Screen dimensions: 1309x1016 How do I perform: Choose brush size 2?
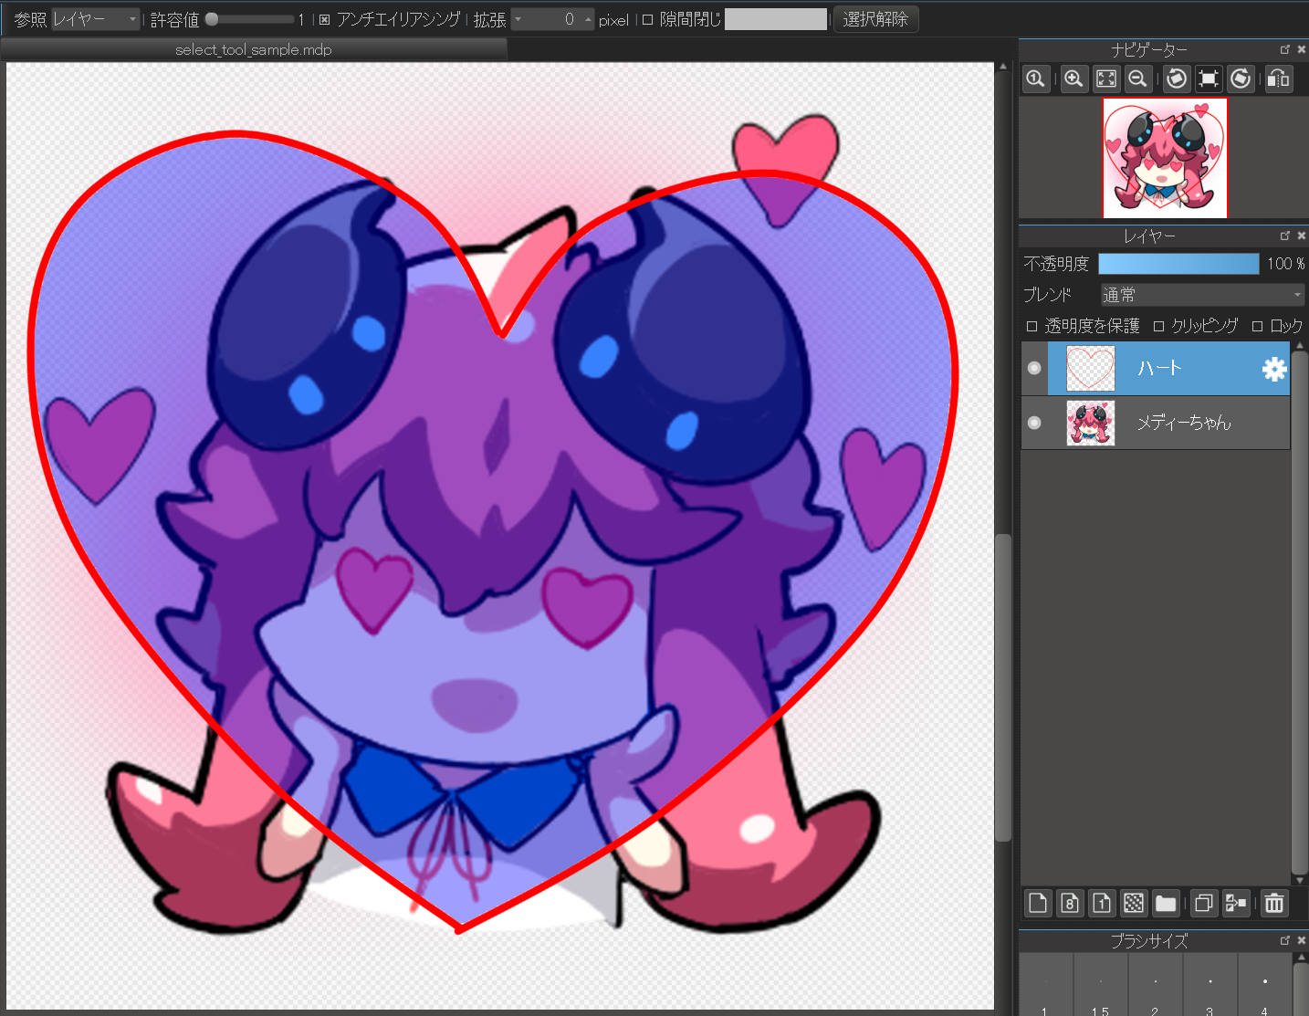pyautogui.click(x=1156, y=985)
